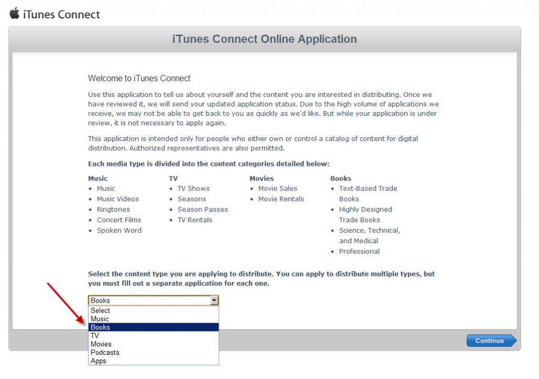The image size is (539, 379).
Task: Click the 'Select the content type' instruction text
Action: click(x=261, y=278)
